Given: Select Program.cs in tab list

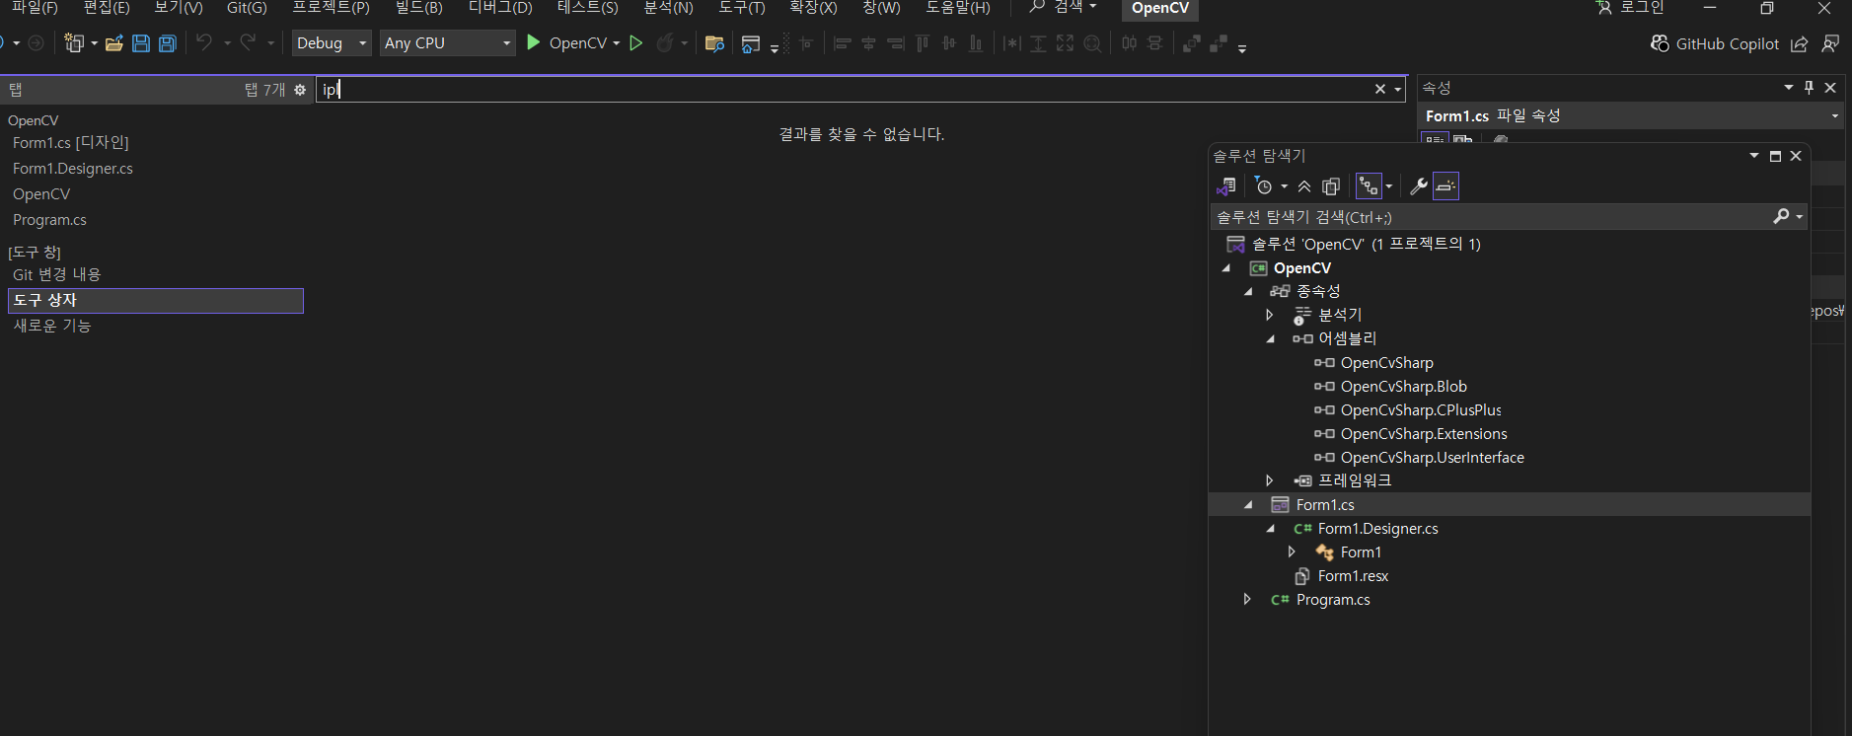Looking at the screenshot, I should pyautogui.click(x=49, y=220).
